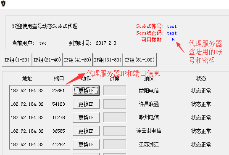The height and width of the screenshot is (155, 229).
Task: Click the 可用拨数 value 5
Action: (x=173, y=40)
